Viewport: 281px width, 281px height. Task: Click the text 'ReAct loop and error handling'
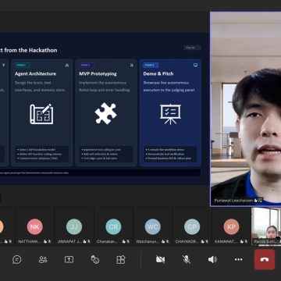[105, 90]
